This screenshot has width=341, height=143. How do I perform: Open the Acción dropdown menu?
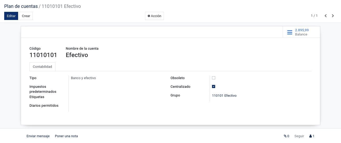coord(154,16)
